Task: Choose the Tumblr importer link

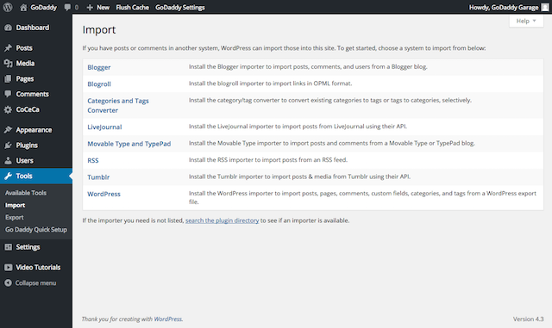Action: coord(98,177)
